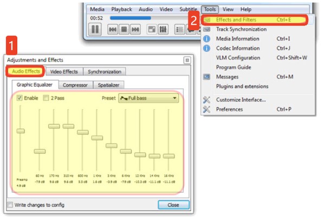
Task: Open extended settings equalizer icon
Action: 163,29
